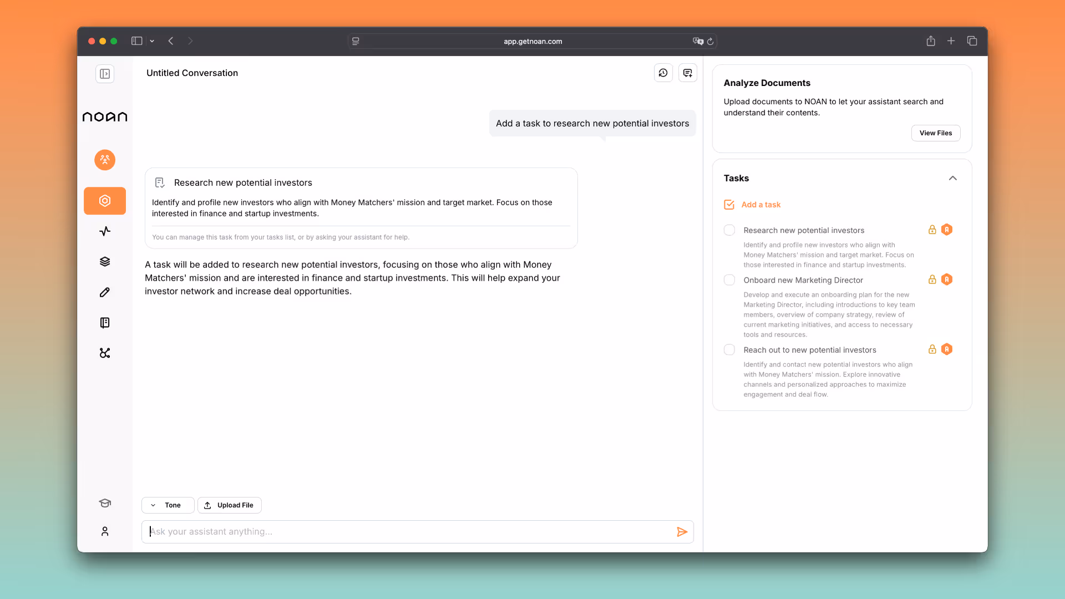The width and height of the screenshot is (1065, 599).
Task: Select the active hexagon assistant sidebar icon
Action: point(105,201)
